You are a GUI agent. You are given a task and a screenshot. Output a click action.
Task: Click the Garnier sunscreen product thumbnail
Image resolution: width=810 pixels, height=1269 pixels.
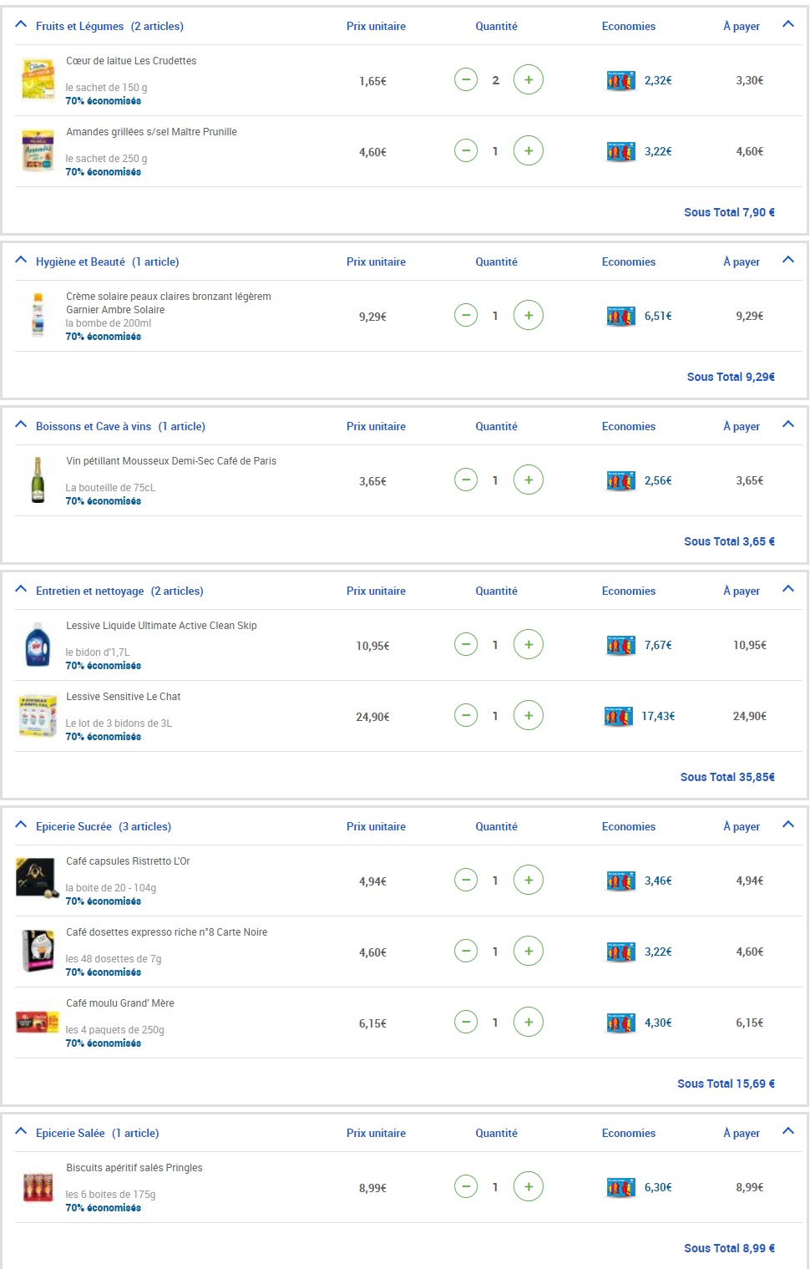[38, 316]
